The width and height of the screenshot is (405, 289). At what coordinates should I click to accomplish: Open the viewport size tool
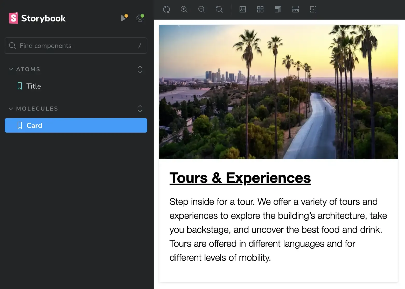tap(278, 10)
